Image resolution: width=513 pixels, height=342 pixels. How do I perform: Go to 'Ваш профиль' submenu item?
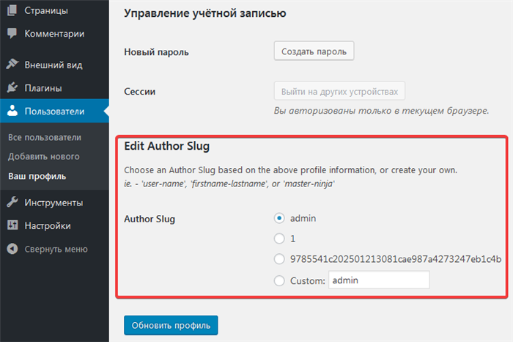[37, 176]
